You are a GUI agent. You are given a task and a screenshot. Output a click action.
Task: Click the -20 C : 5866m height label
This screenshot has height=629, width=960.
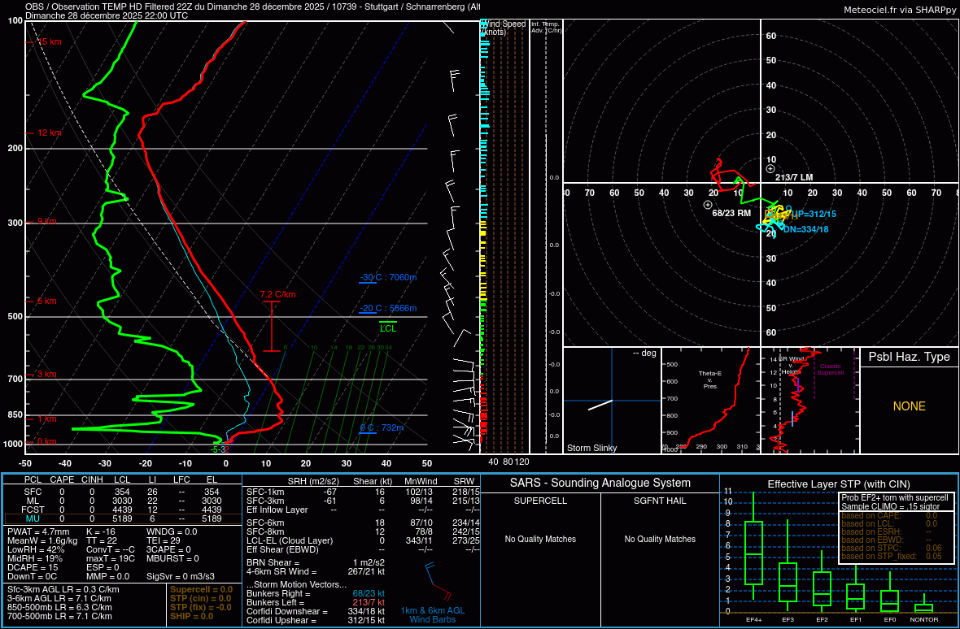(388, 309)
